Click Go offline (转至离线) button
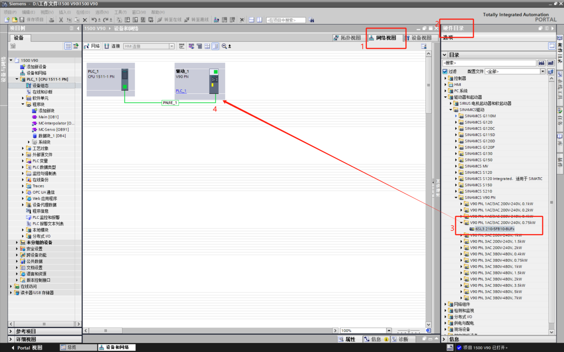The width and height of the screenshot is (564, 352). pyautogui.click(x=197, y=20)
